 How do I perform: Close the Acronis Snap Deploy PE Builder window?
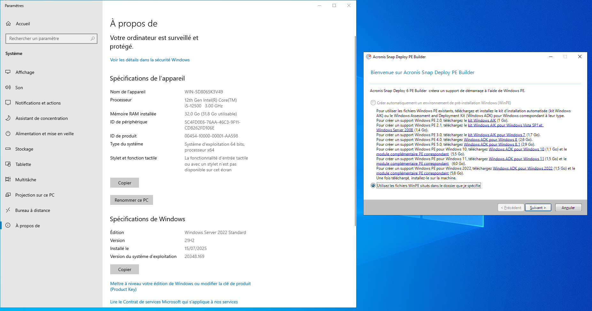point(580,57)
